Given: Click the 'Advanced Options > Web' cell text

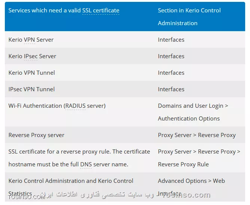Looking at the screenshot, I should pos(191,181).
